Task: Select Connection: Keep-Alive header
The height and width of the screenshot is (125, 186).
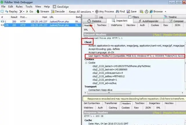Action: point(100,90)
